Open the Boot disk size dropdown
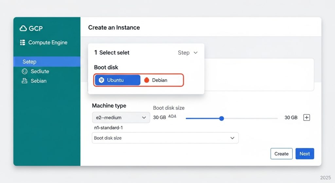 point(165,138)
